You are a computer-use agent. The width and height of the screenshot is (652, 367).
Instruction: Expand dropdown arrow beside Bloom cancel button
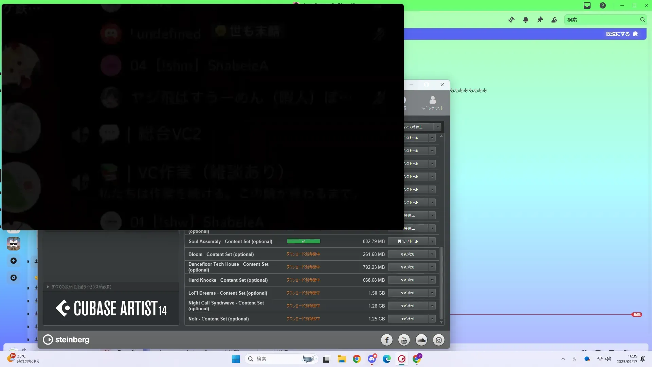[432, 254]
